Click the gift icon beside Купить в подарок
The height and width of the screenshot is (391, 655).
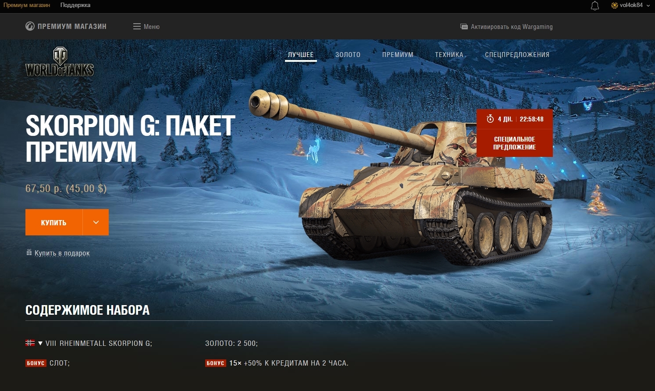pos(29,252)
